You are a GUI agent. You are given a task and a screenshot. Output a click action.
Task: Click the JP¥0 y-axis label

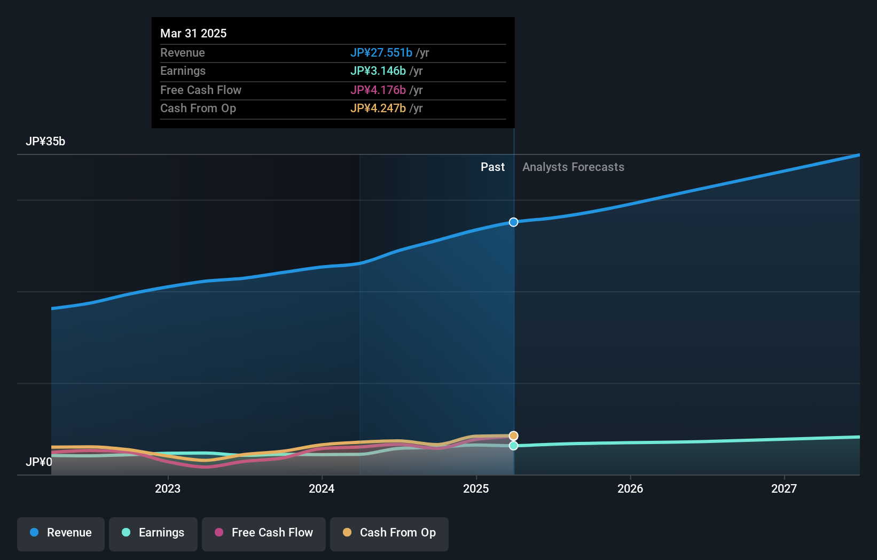[x=39, y=462]
